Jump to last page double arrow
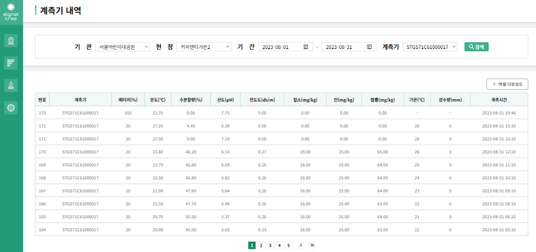 coord(311,245)
